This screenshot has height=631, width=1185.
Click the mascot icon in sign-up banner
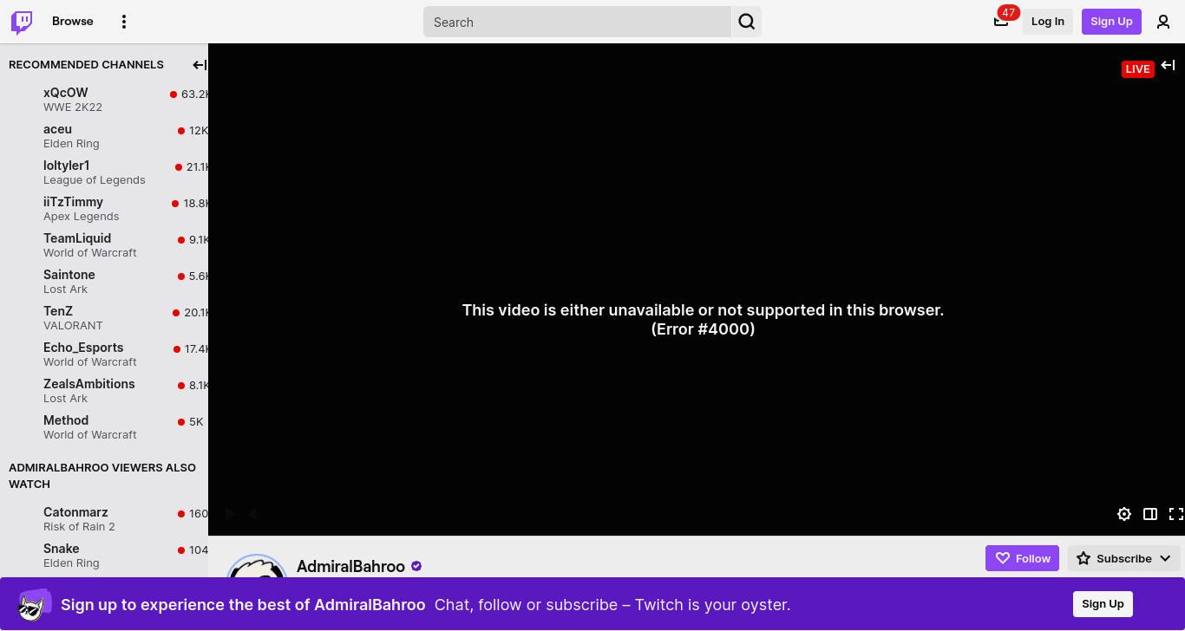(34, 604)
